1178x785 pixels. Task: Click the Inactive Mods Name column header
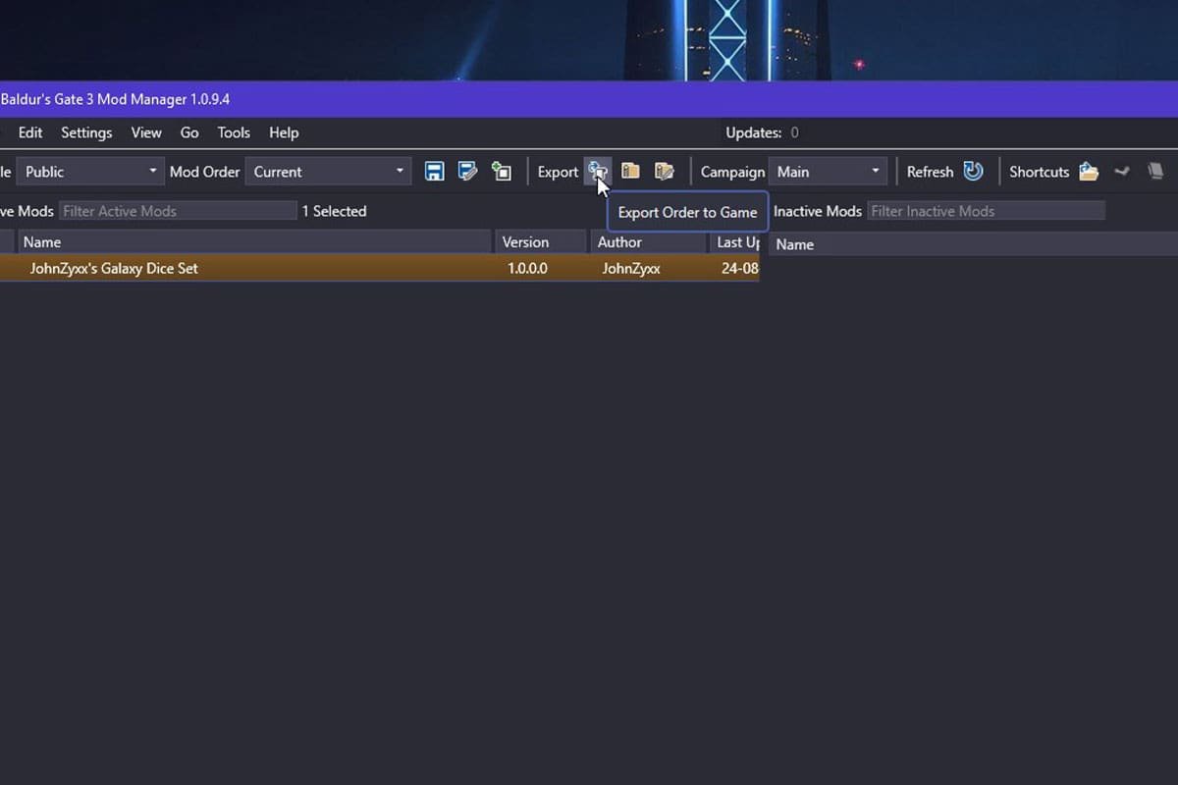point(973,244)
